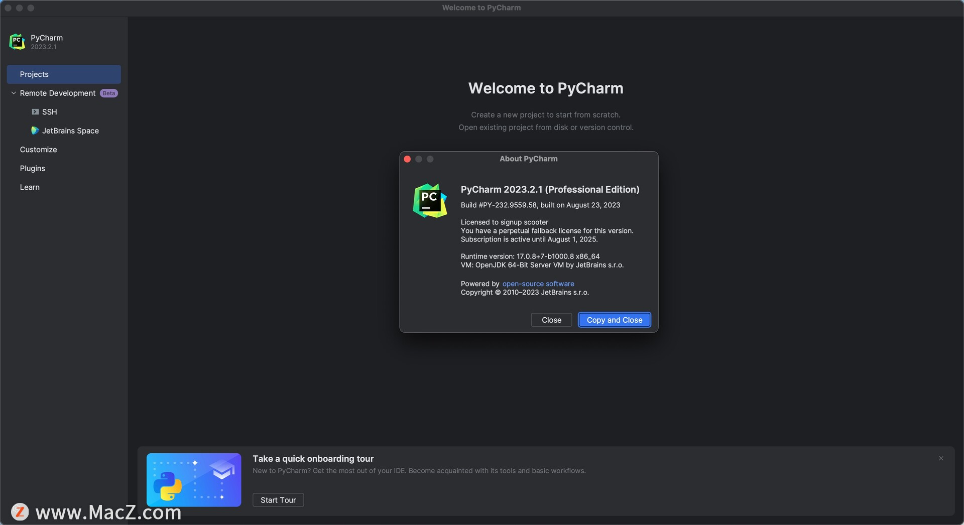Click the large PyCharm logo in the About dialog
The width and height of the screenshot is (964, 525).
coord(430,201)
